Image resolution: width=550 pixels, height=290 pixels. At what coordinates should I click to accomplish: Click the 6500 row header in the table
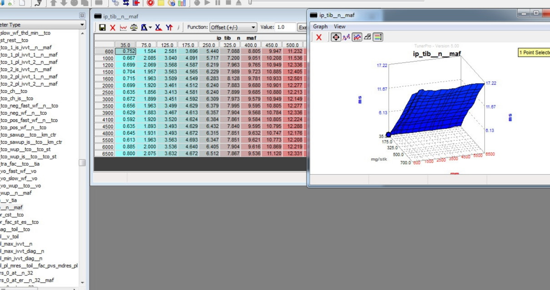tap(104, 154)
